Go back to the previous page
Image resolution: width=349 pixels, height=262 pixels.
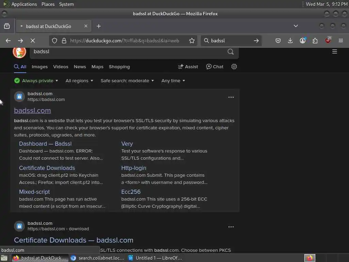click(x=8, y=41)
